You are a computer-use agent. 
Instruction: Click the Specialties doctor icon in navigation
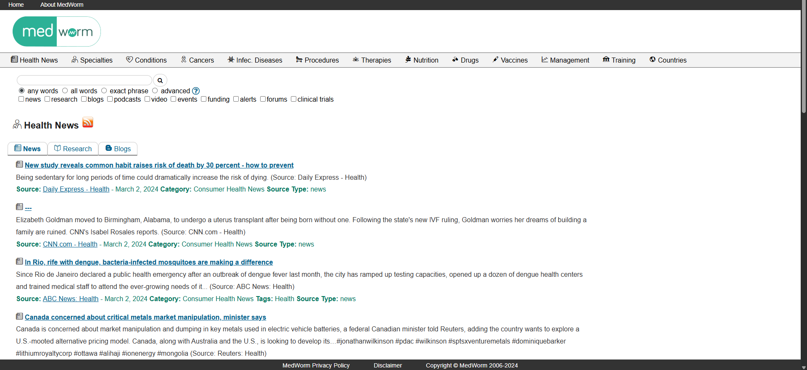(75, 60)
